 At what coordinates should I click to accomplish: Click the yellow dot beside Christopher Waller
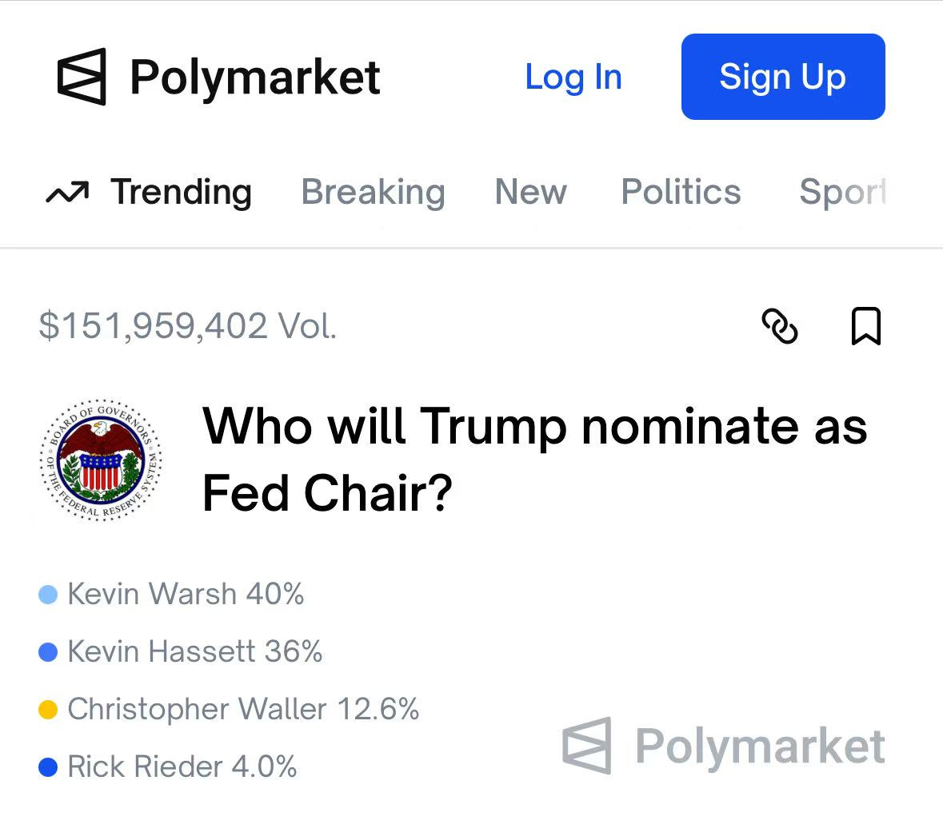click(48, 710)
